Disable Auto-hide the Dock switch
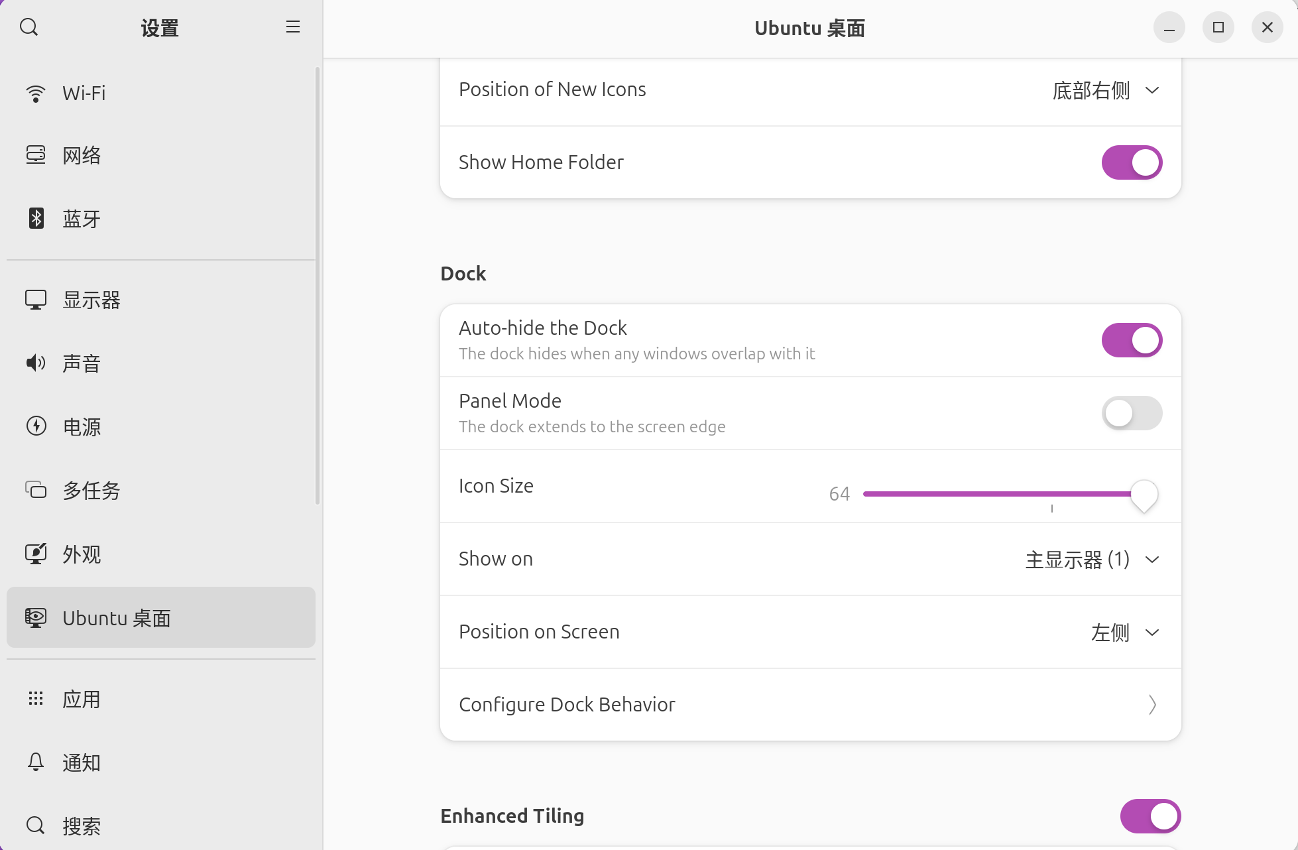The width and height of the screenshot is (1298, 850). point(1132,340)
